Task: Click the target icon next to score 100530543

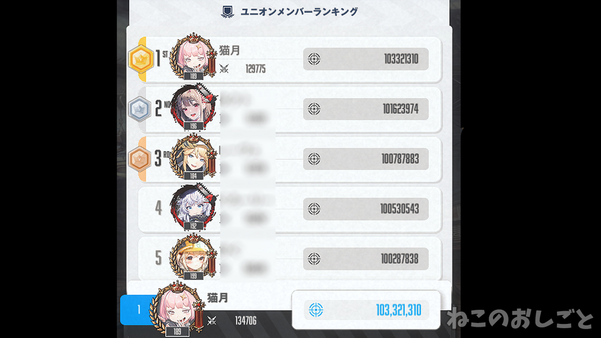Action: coord(314,208)
